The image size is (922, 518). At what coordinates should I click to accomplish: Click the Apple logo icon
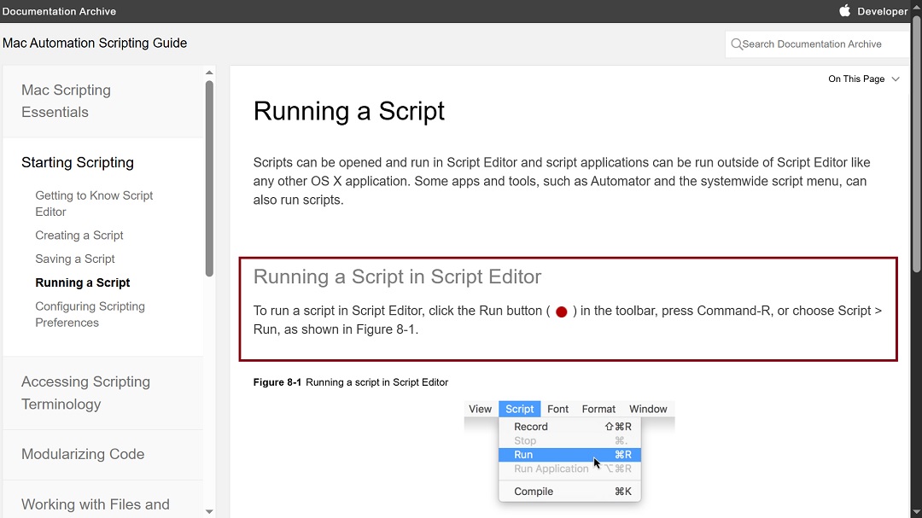point(844,10)
